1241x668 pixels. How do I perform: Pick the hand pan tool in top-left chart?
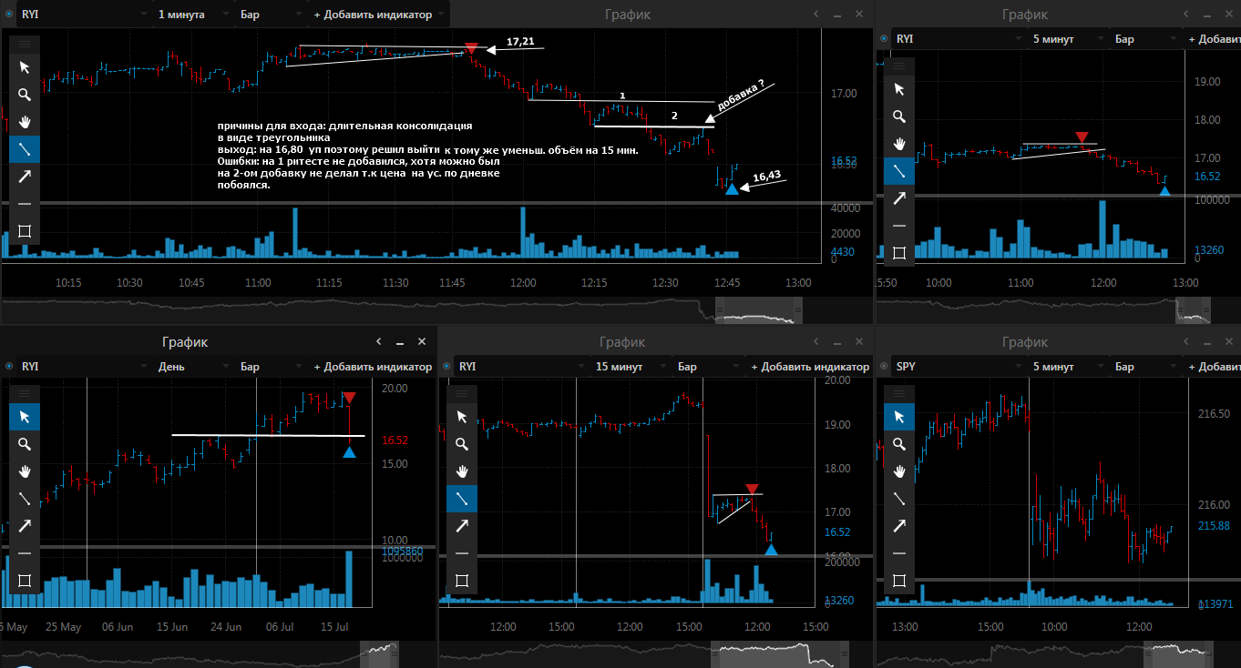pos(25,122)
